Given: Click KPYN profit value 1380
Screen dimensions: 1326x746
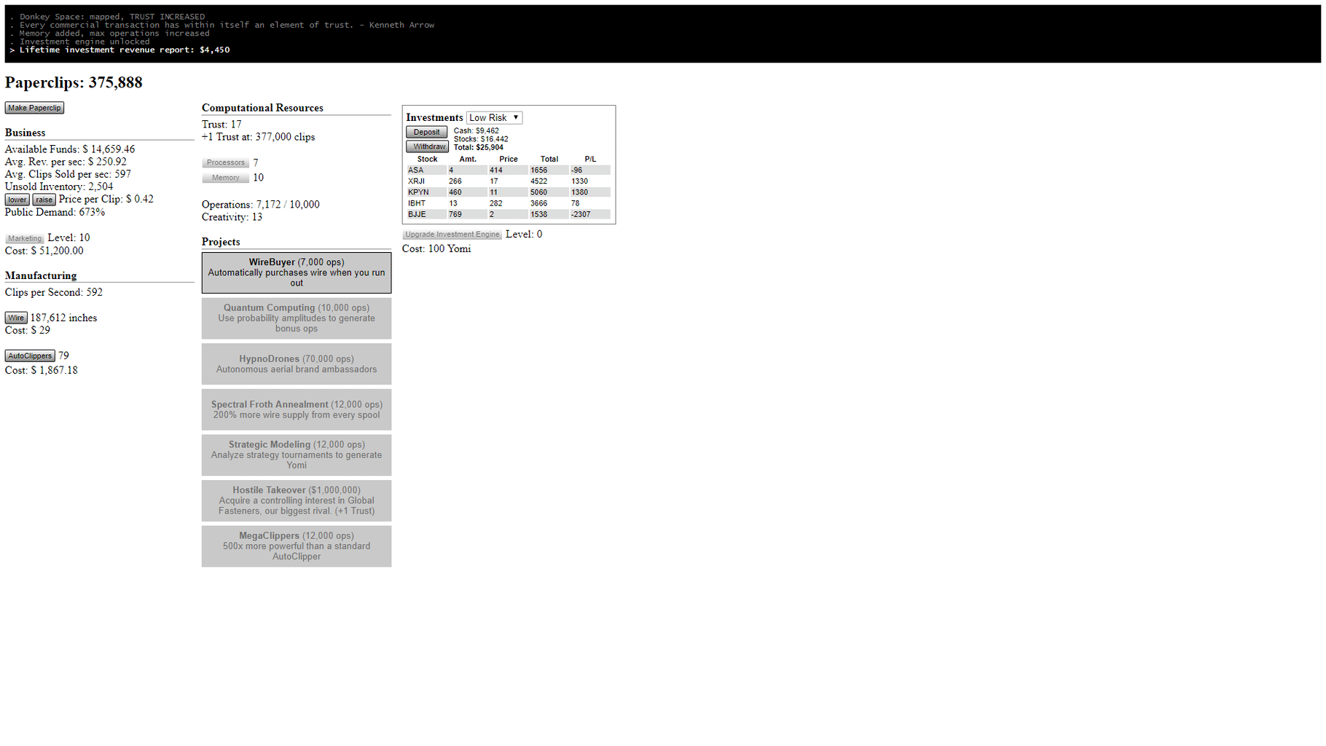Looking at the screenshot, I should (x=579, y=192).
